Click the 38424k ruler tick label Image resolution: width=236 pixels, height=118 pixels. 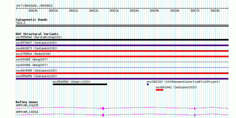(x=134, y=11)
